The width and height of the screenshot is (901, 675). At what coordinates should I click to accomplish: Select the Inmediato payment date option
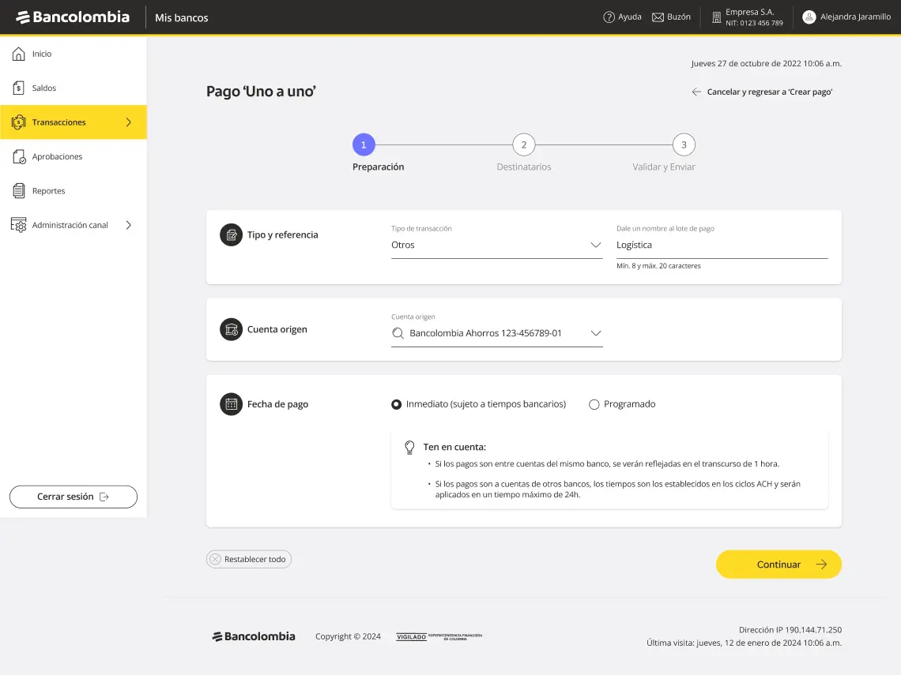396,403
